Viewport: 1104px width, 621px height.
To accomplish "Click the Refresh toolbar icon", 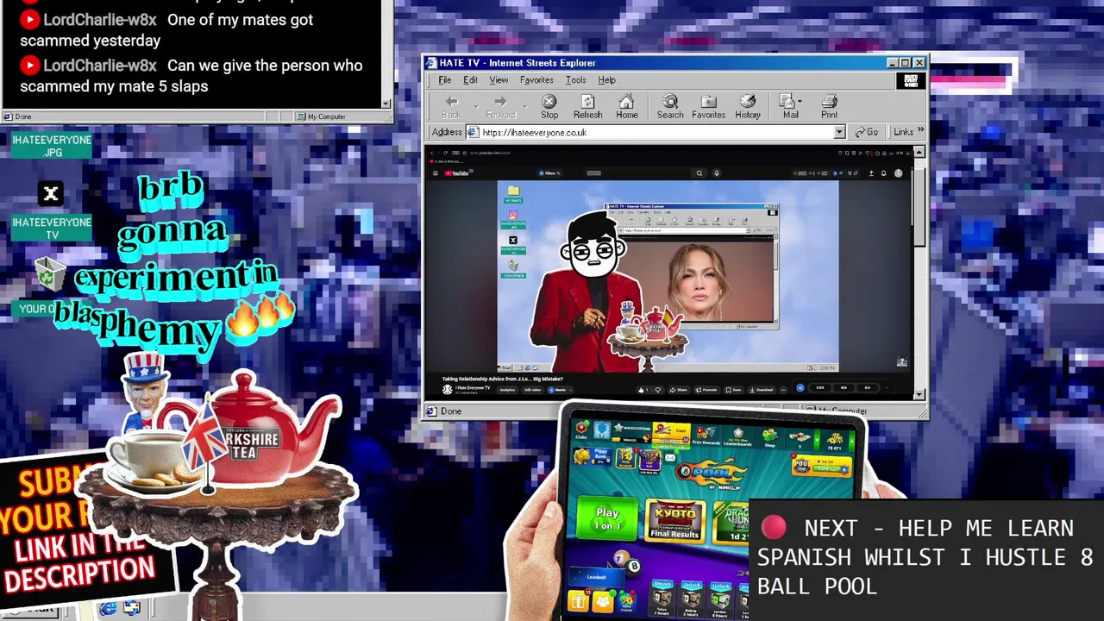I will tap(587, 102).
